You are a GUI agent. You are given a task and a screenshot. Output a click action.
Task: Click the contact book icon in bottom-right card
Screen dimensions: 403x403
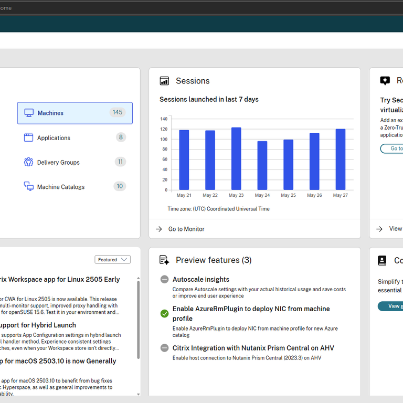[x=382, y=260]
